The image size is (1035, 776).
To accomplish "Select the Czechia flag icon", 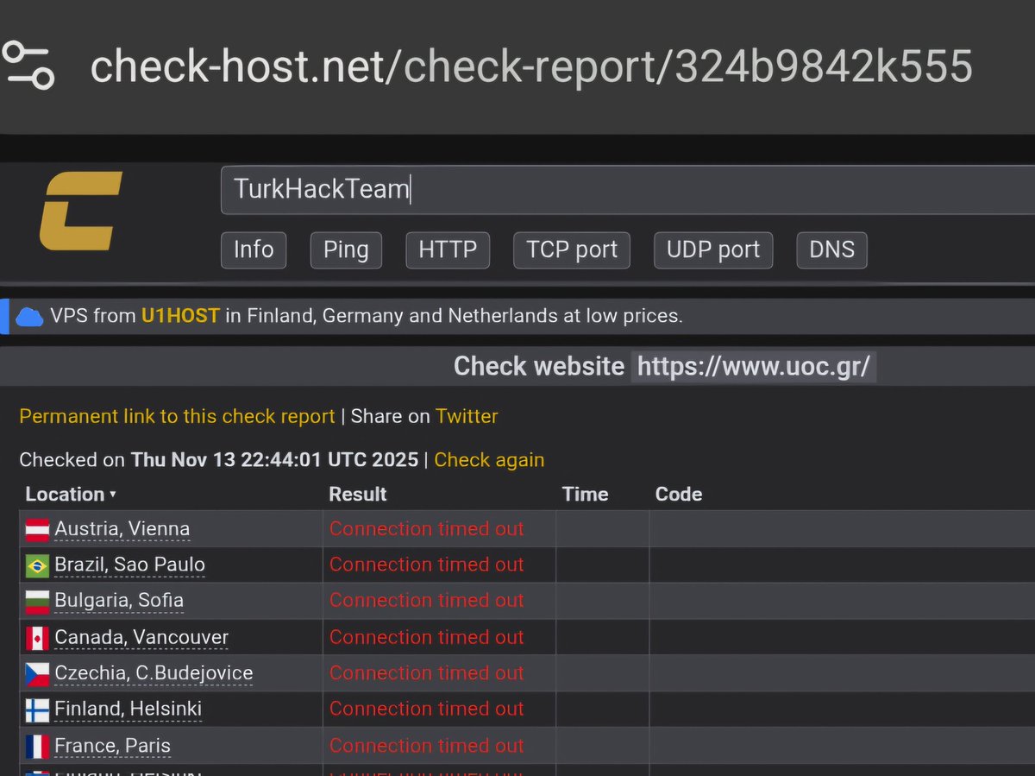I will (x=37, y=673).
